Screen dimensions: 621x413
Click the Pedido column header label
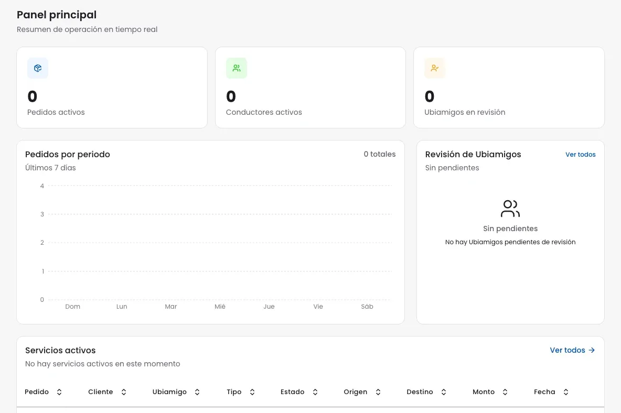(x=36, y=392)
